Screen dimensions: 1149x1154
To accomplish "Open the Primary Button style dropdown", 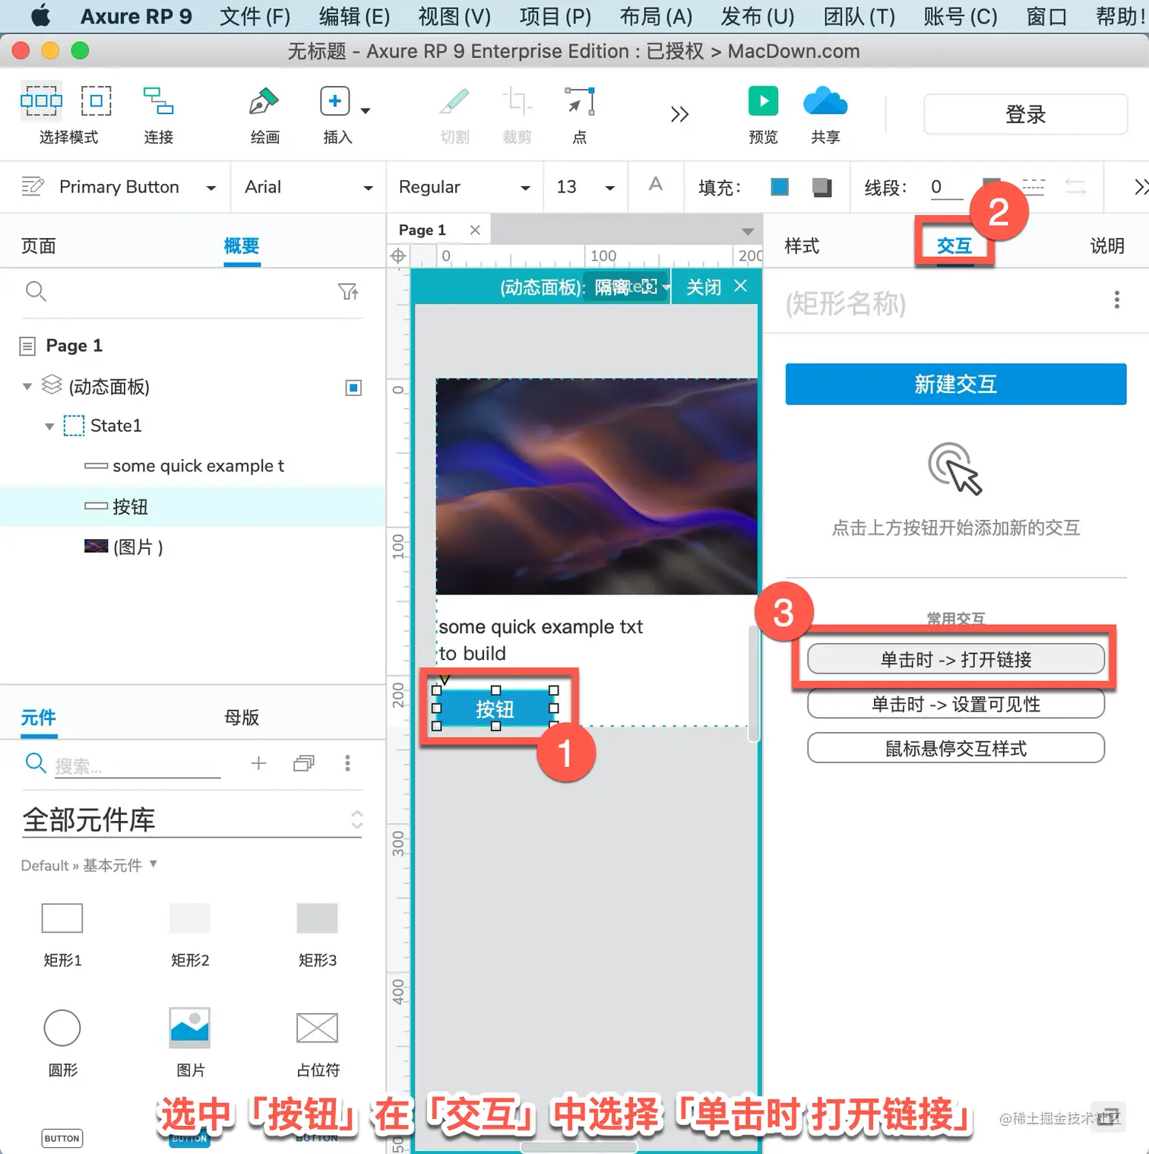I will pyautogui.click(x=211, y=188).
